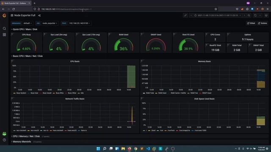Bookmark the page with the star icon
Image resolution: width=271 pixels, height=152 pixels.
(x=216, y=9)
